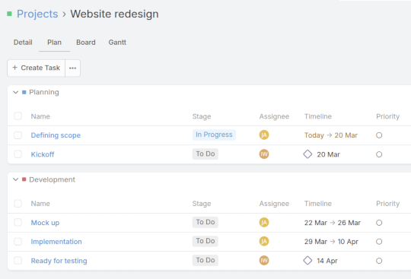Open the more options ellipsis next to Create Task
Image resolution: width=411 pixels, height=279 pixels.
(x=72, y=68)
